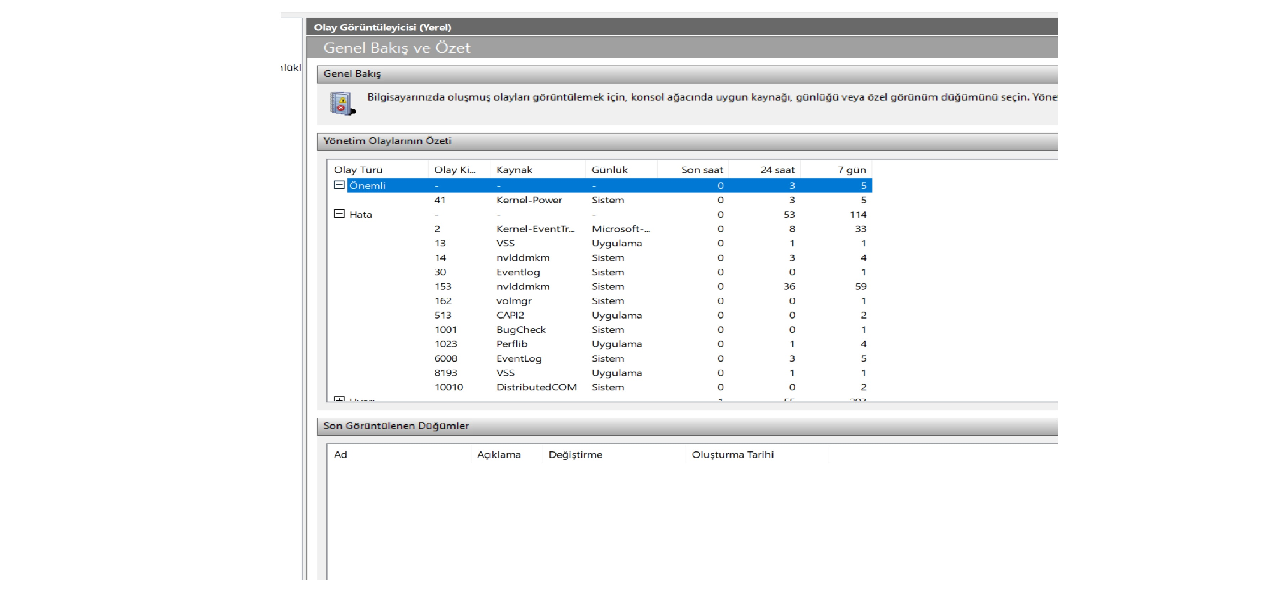1264x604 pixels.
Task: Click the Microsoft-... log cell
Action: coord(621,229)
